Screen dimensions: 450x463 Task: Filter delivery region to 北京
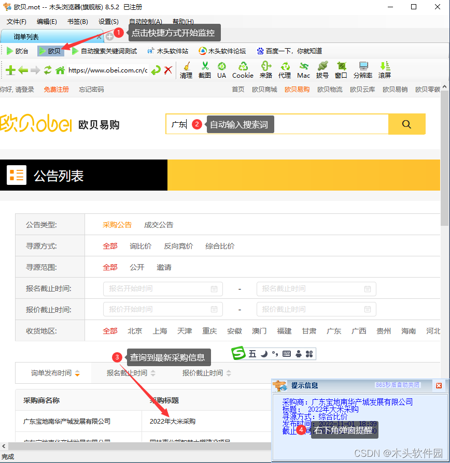click(x=135, y=331)
